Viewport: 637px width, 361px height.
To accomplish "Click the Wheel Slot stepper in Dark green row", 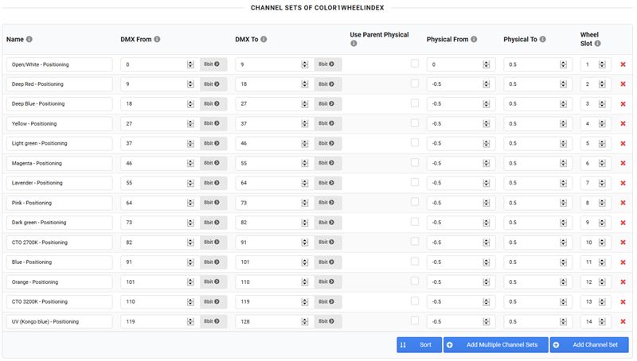I will [602, 223].
